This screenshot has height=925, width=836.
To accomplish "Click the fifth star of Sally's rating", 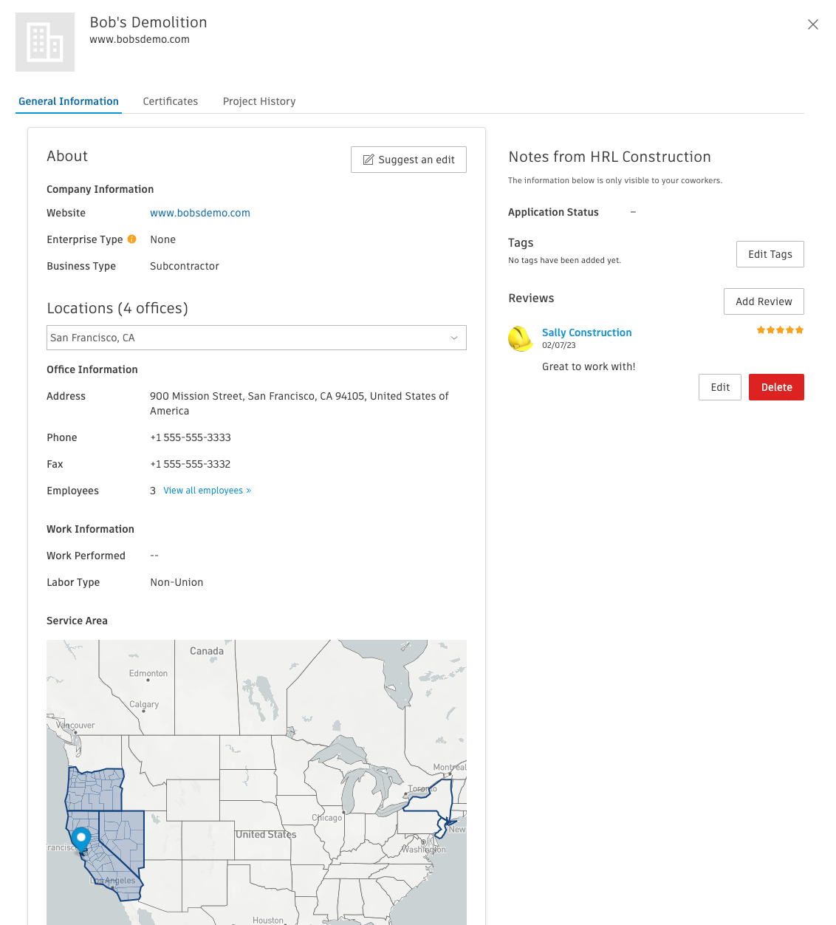I will click(x=800, y=330).
